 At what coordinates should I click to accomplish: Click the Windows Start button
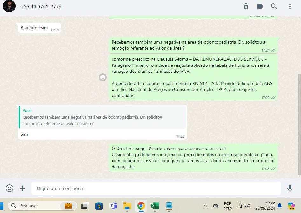pyautogui.click(x=2, y=206)
